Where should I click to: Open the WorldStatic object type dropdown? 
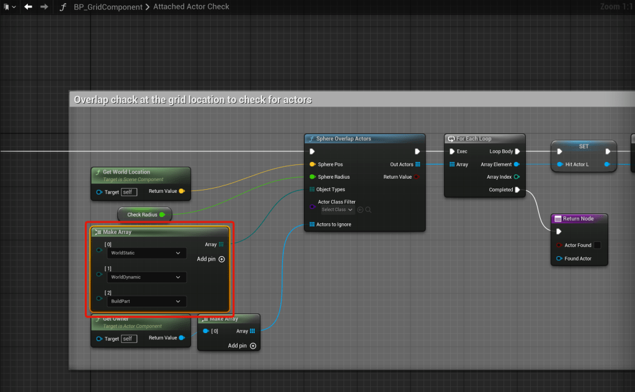point(147,253)
